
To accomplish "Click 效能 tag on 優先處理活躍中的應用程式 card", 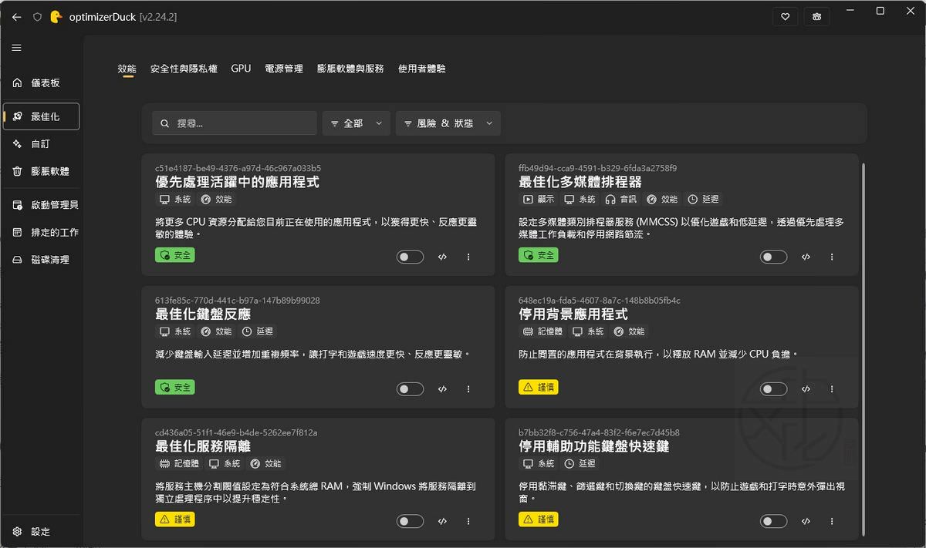I will 216,200.
